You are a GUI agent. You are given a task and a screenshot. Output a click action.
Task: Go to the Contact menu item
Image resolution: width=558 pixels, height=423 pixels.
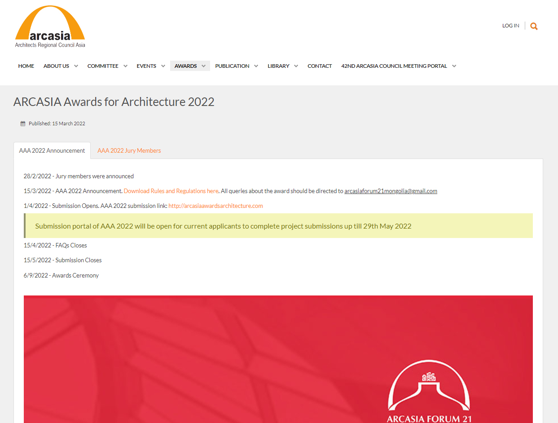(x=320, y=66)
